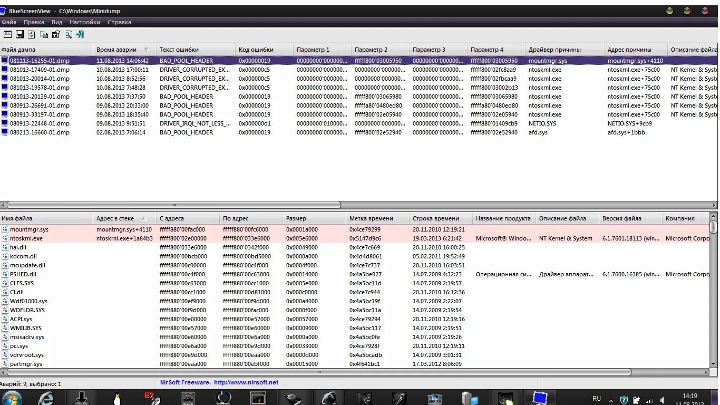Select the hal.dll driver row
The width and height of the screenshot is (720, 405).
pyautogui.click(x=355, y=247)
